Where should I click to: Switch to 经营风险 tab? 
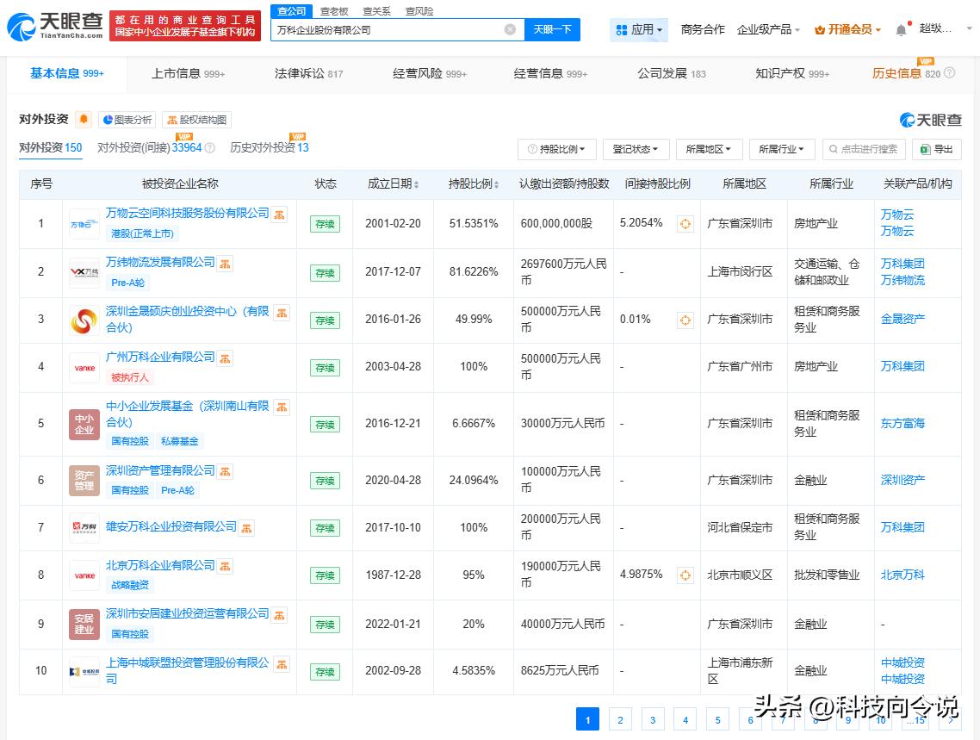coord(430,74)
